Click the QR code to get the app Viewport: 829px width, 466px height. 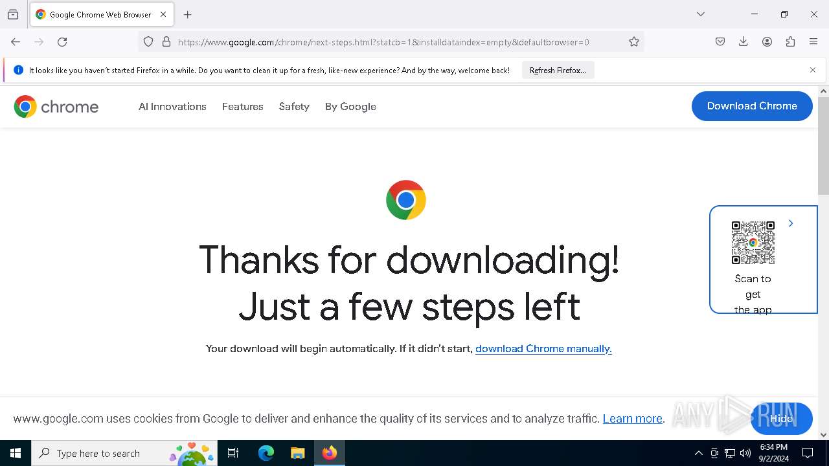753,243
